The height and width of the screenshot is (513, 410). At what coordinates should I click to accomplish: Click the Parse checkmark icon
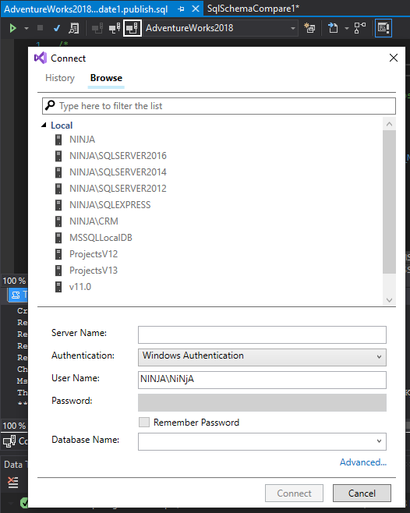57,29
